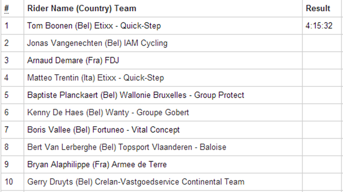Select Kenny De Haes Wanty row
The width and height of the screenshot is (343, 192).
coord(108,113)
